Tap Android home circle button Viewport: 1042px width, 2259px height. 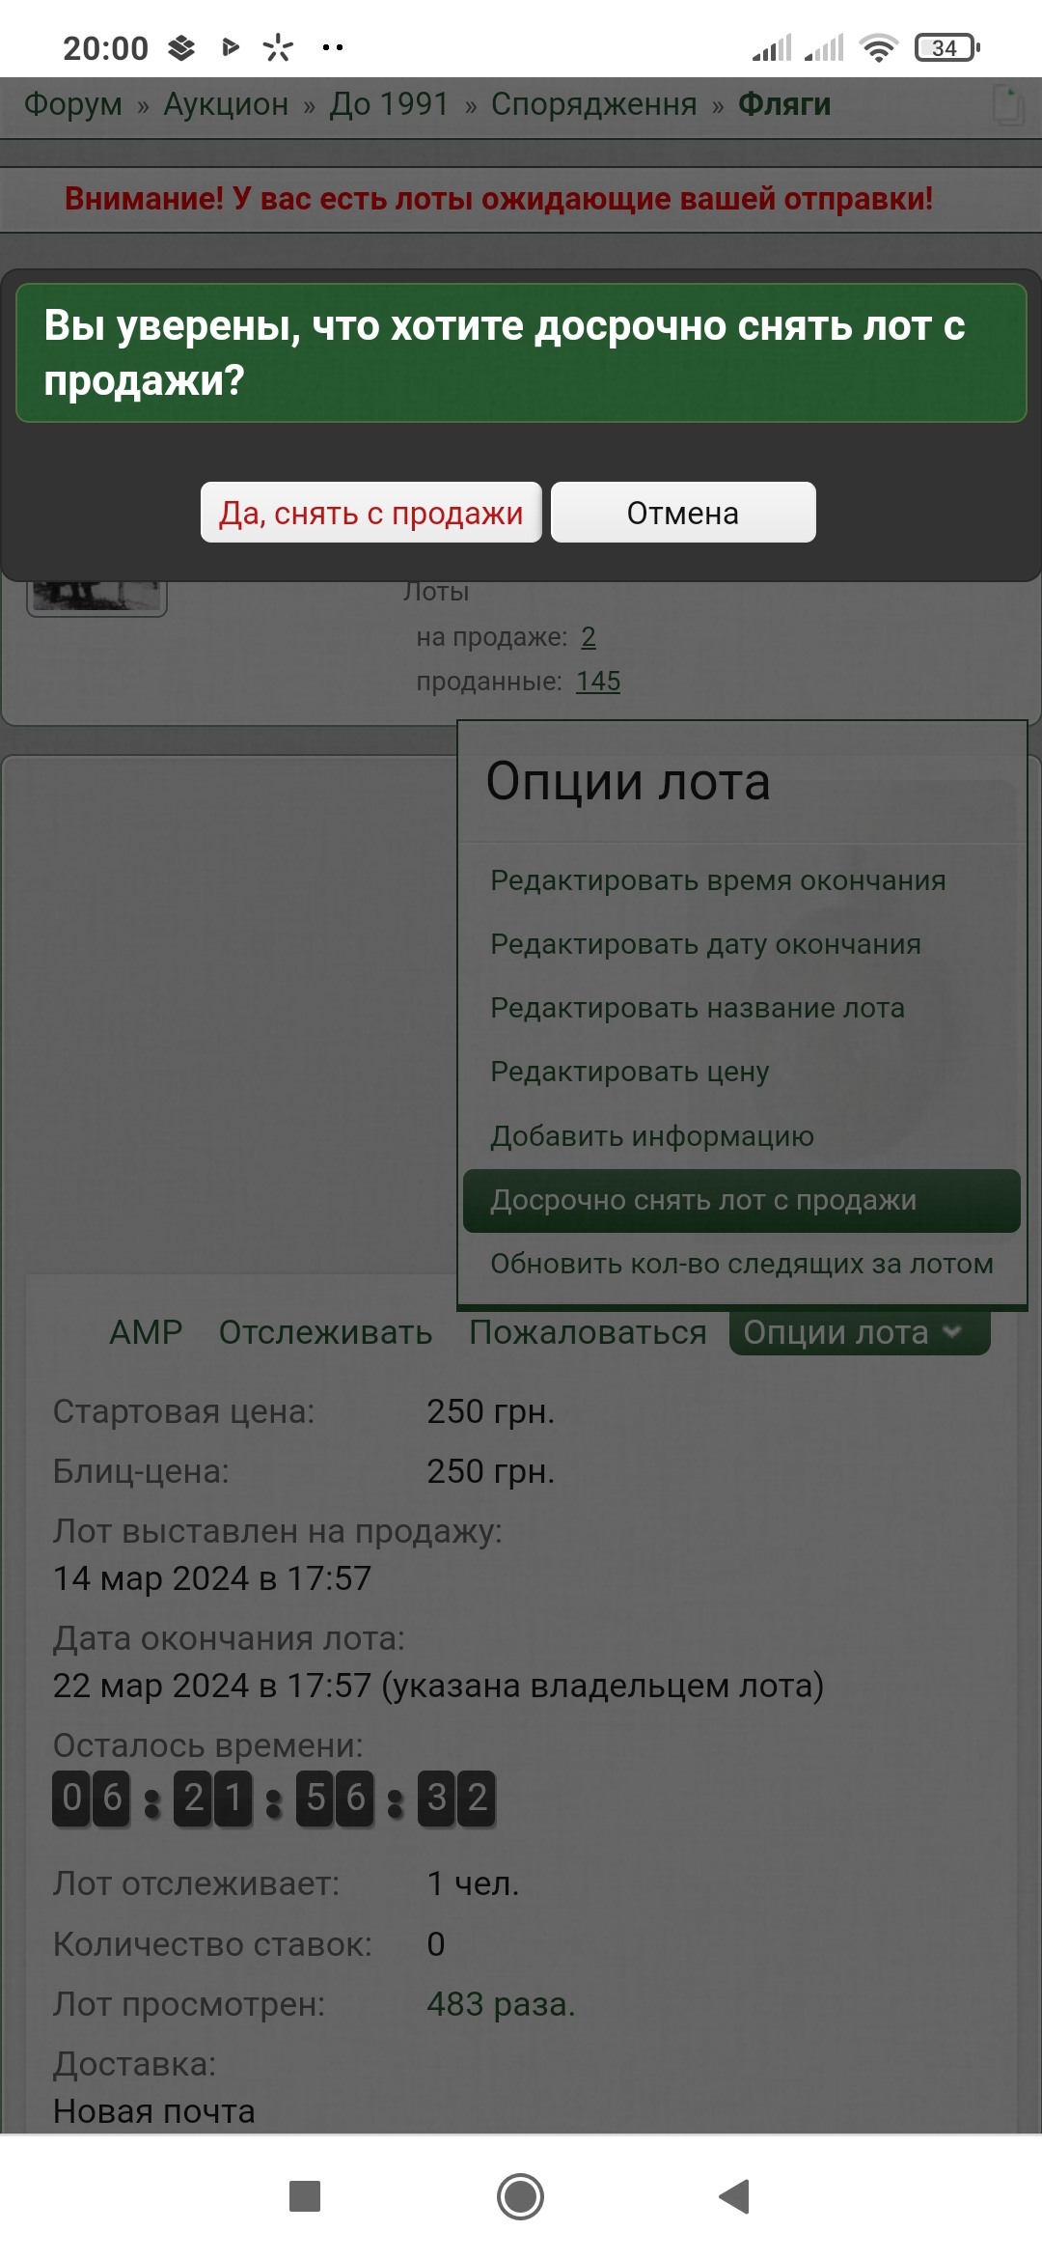(x=521, y=2196)
